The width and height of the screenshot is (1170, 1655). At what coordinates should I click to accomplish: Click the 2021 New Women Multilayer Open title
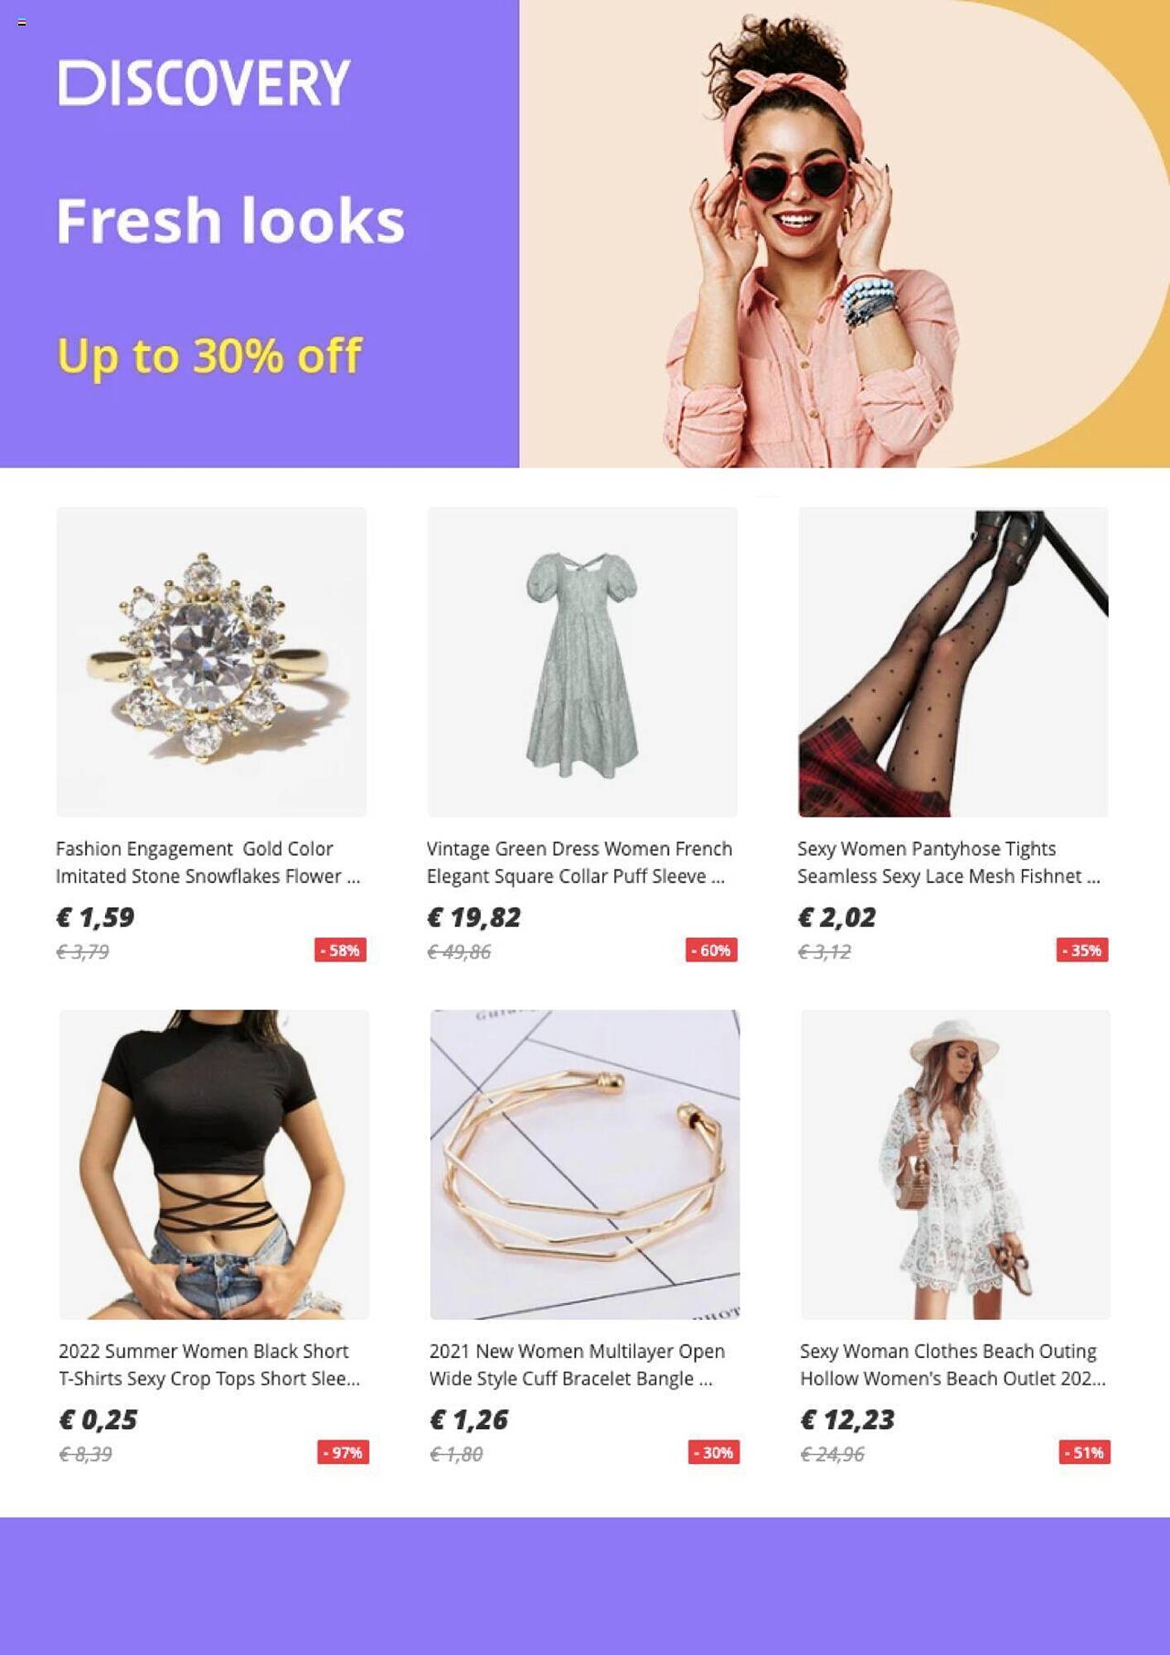(577, 1365)
